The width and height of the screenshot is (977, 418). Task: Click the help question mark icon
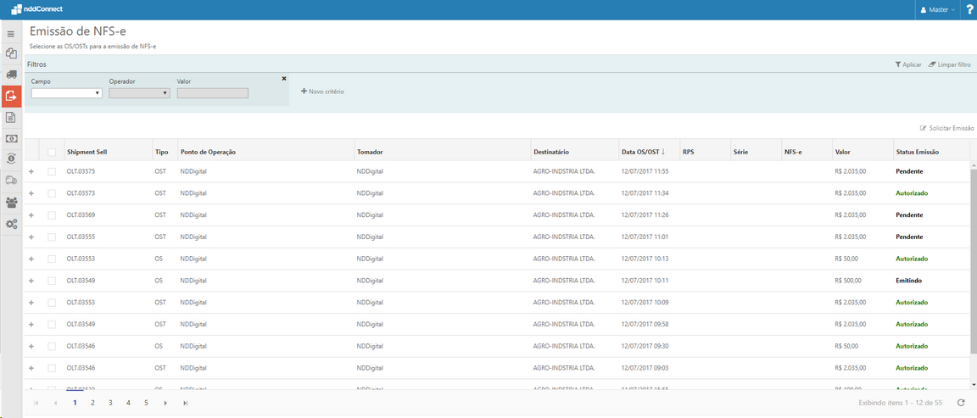tap(969, 9)
